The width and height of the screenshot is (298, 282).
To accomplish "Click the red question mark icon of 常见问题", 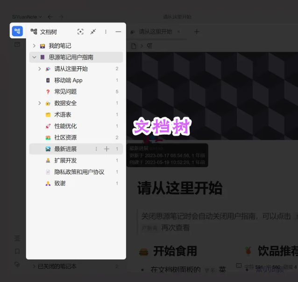I will pos(48,92).
